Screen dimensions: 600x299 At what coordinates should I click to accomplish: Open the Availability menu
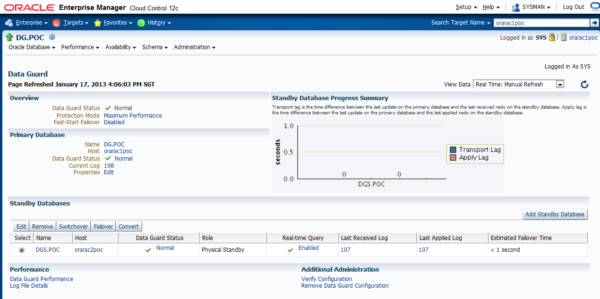click(x=121, y=47)
